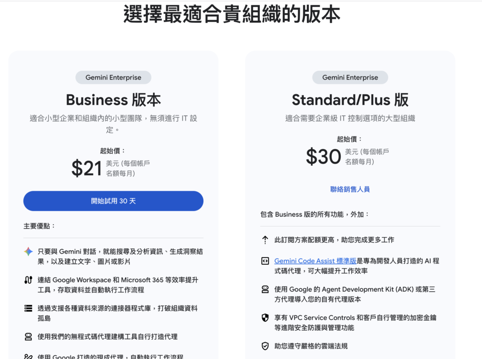This screenshot has width=482, height=359.
Task: Select the headset icon for Google Workspace 連結 feature
Action: pos(28,281)
